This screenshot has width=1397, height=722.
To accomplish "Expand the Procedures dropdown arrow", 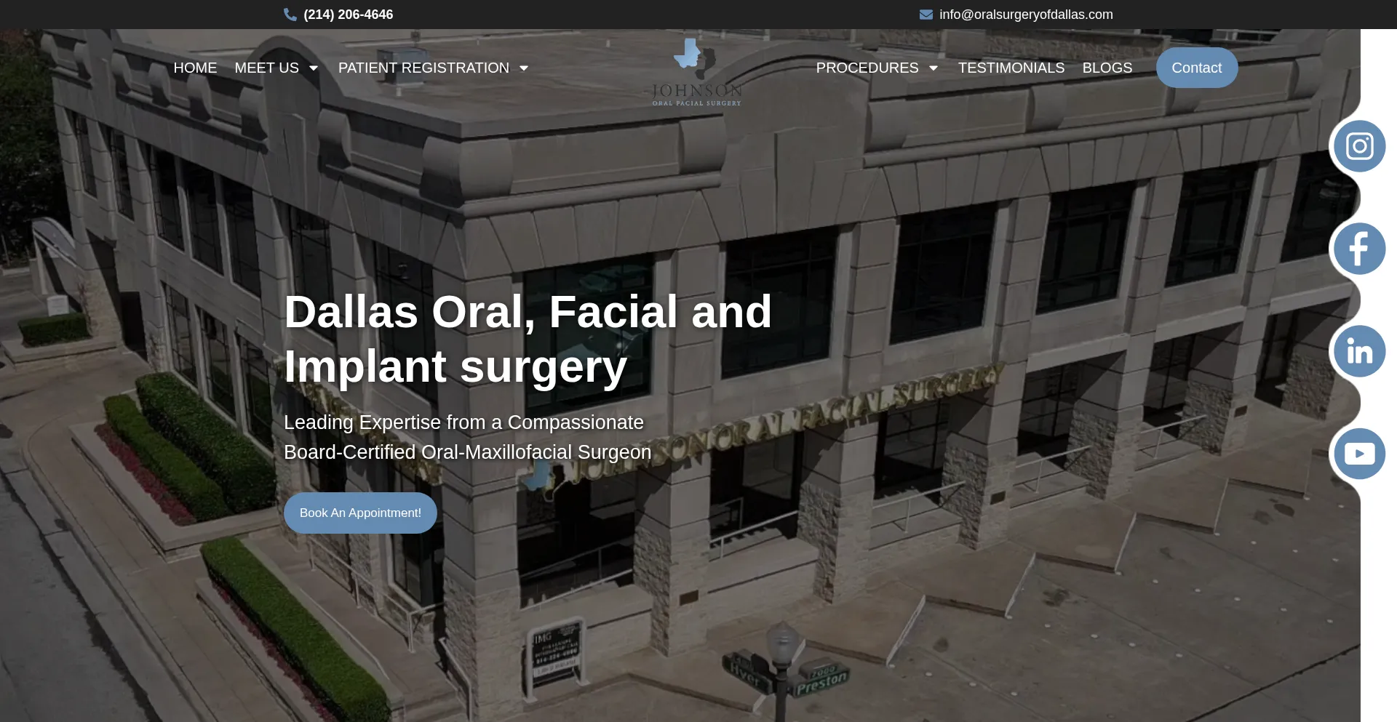I will point(934,68).
